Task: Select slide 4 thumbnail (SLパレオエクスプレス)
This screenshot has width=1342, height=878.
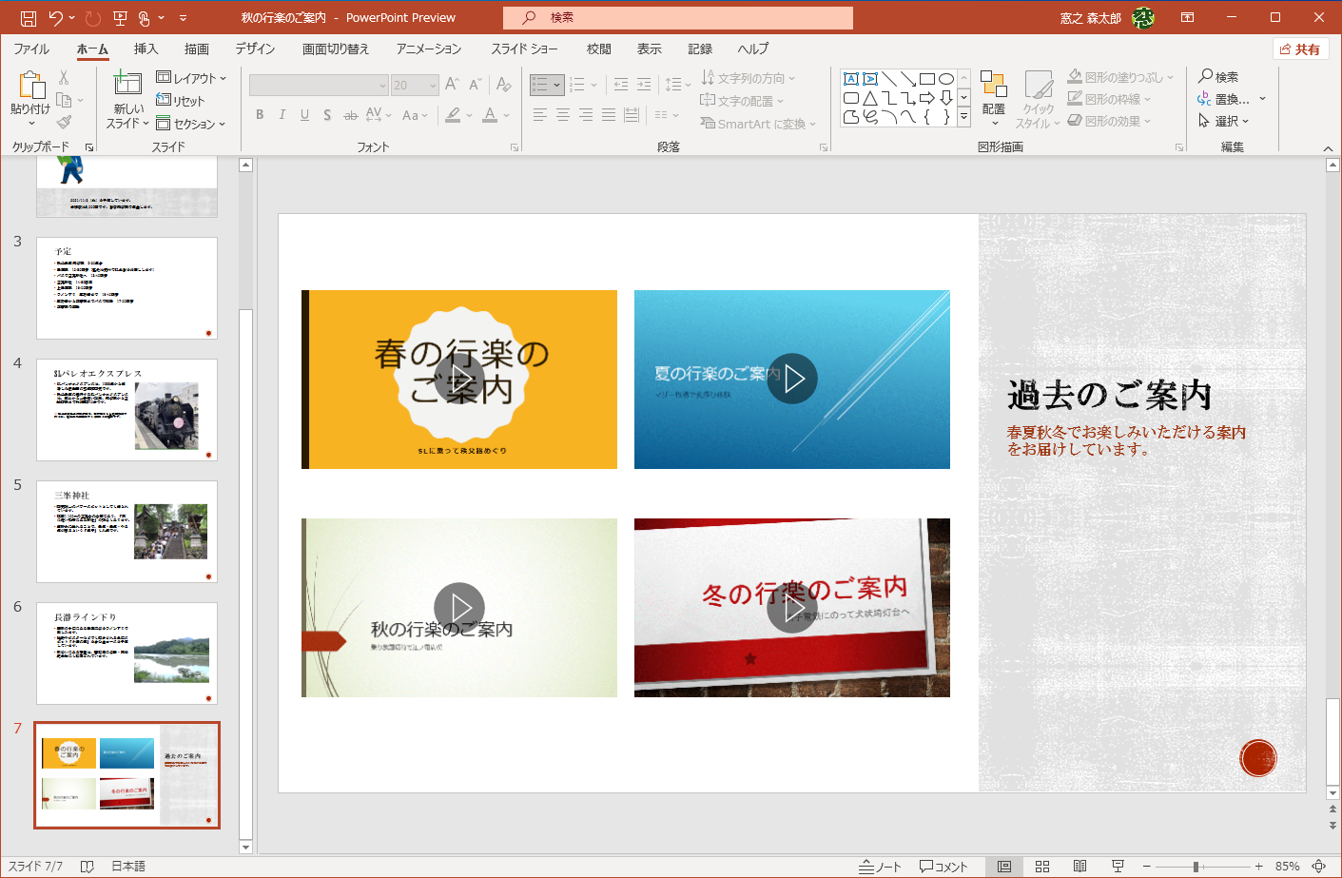Action: 126,410
